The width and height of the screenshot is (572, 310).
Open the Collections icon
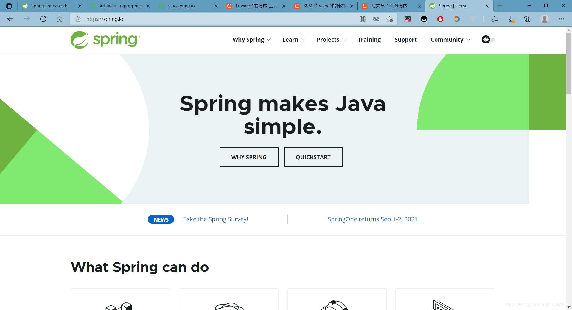(528, 19)
